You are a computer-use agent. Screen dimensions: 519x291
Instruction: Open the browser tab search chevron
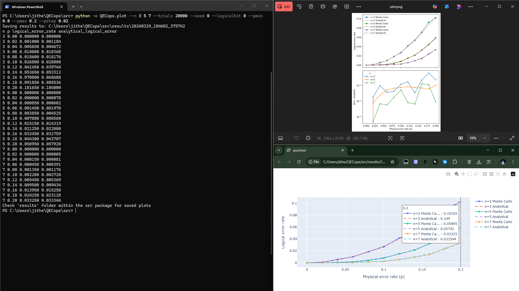(x=279, y=150)
